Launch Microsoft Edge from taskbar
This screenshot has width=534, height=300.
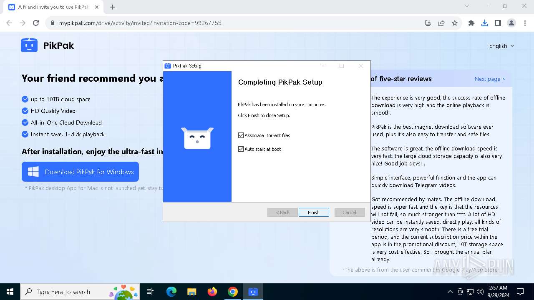click(x=171, y=292)
